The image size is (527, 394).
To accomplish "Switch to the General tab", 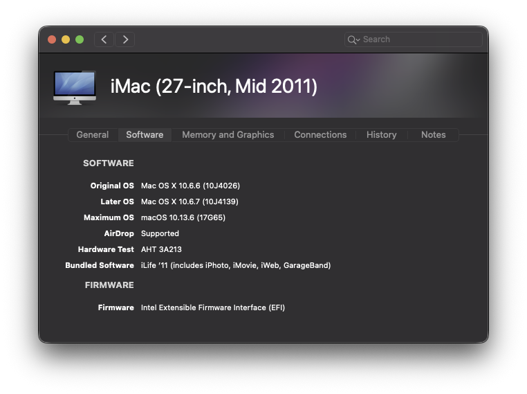I will 93,134.
